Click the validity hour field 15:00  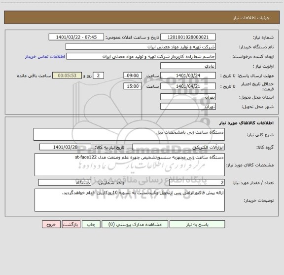133,86
